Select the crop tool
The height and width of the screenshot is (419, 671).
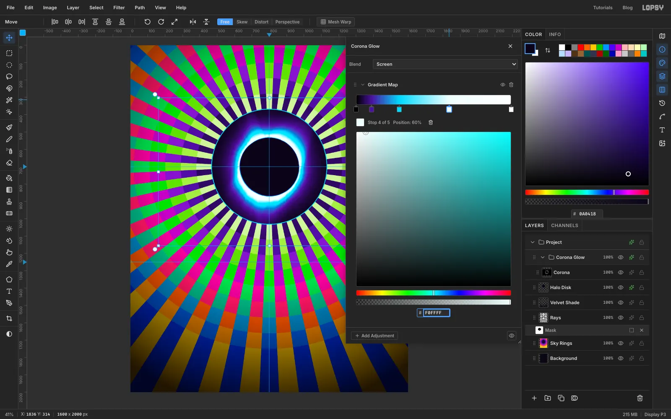[x=9, y=318]
